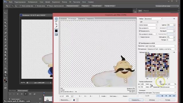Select the Lasso tool

coord(5,19)
